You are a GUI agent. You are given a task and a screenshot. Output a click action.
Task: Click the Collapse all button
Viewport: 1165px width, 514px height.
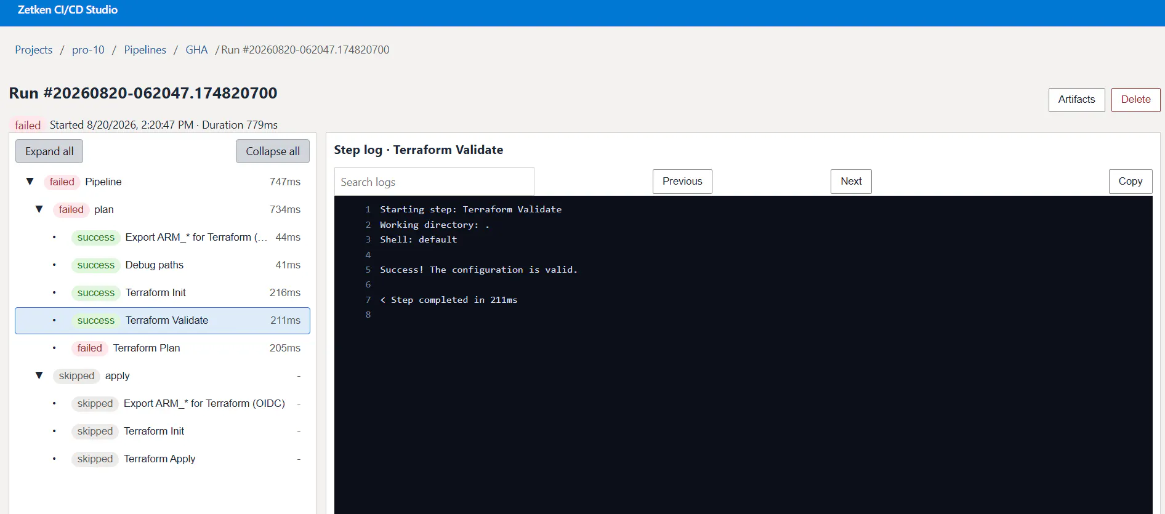(273, 151)
